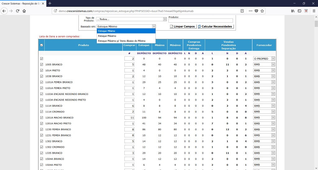Open the Tipo de Produto dropdown
Image resolution: width=318 pixels, height=170 pixels.
132,19
